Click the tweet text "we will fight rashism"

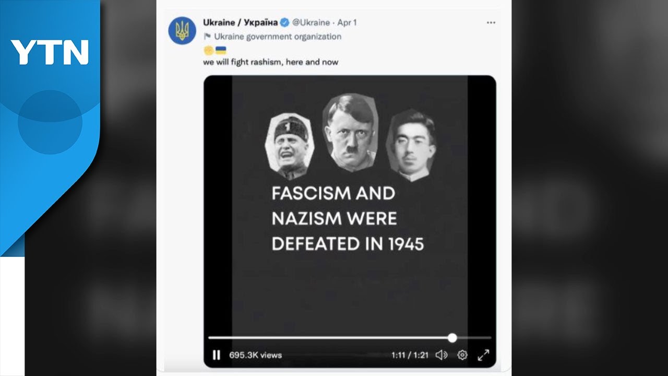click(x=270, y=62)
